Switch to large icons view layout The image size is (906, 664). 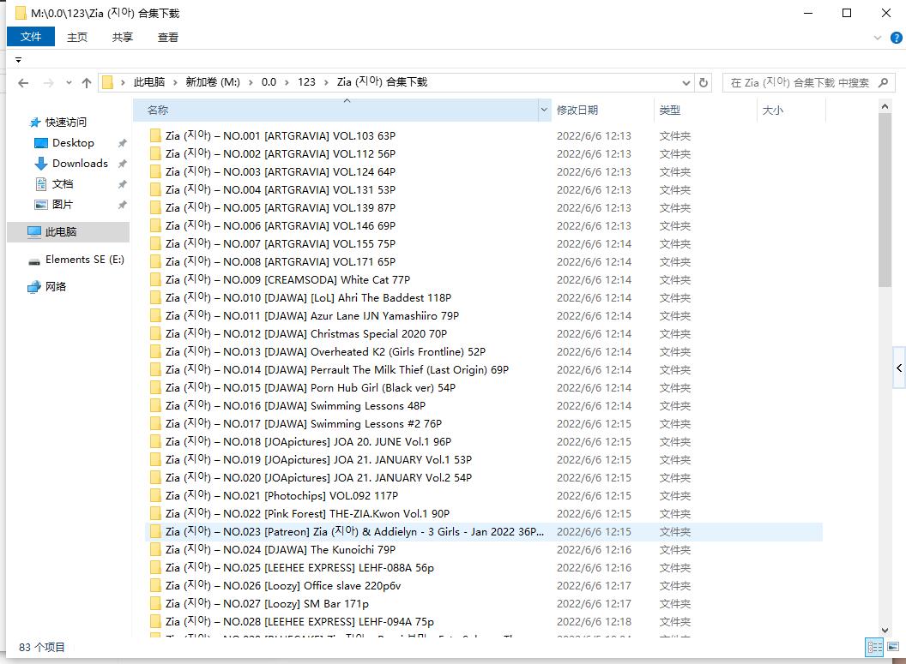click(891, 648)
